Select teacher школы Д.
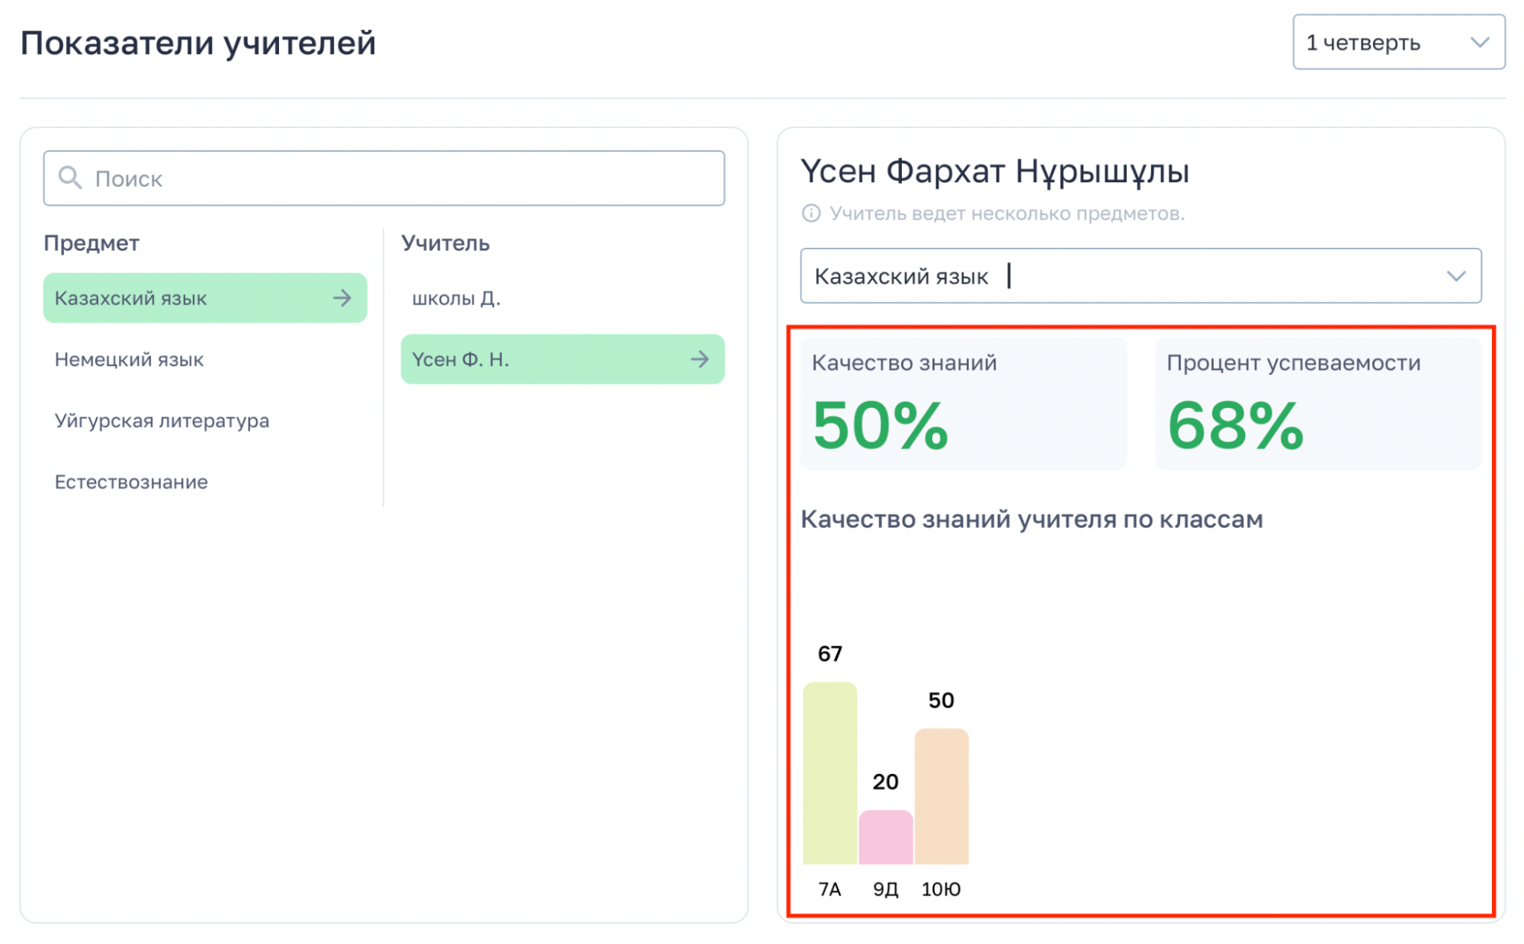The image size is (1524, 944). pyautogui.click(x=456, y=298)
